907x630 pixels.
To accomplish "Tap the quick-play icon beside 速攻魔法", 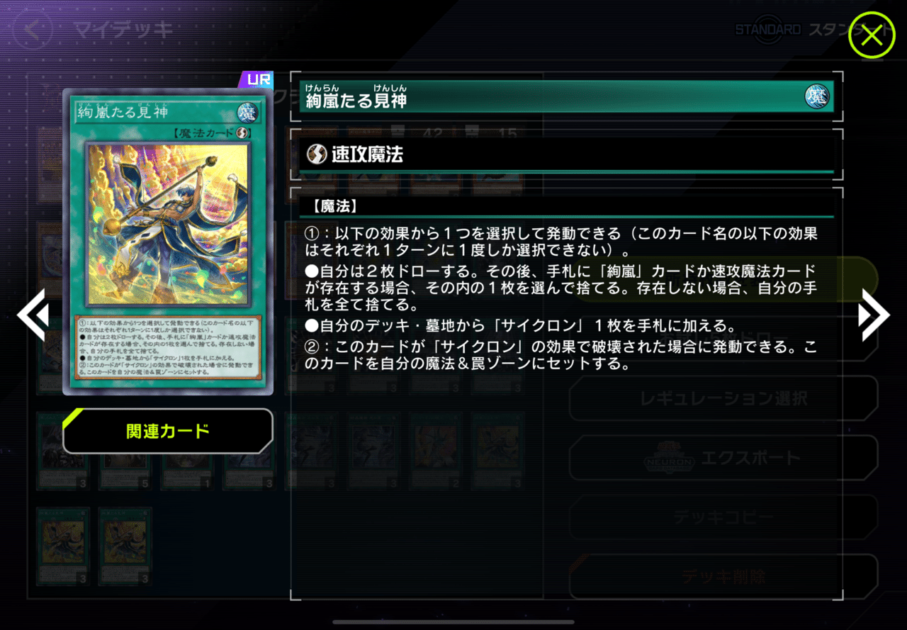I will pyautogui.click(x=316, y=154).
